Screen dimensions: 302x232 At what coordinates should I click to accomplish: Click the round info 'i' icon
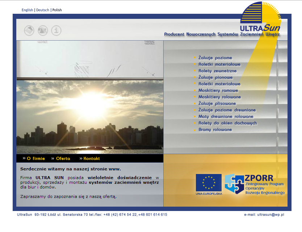coord(56,30)
